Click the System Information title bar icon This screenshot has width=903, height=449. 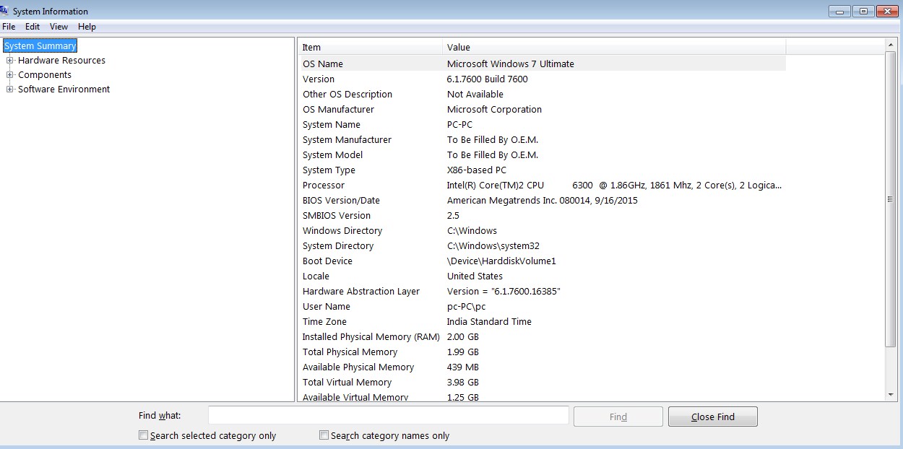[x=4, y=11]
